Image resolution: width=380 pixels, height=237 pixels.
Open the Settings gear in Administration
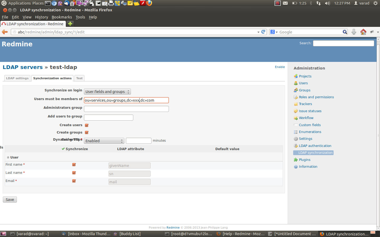(x=306, y=139)
